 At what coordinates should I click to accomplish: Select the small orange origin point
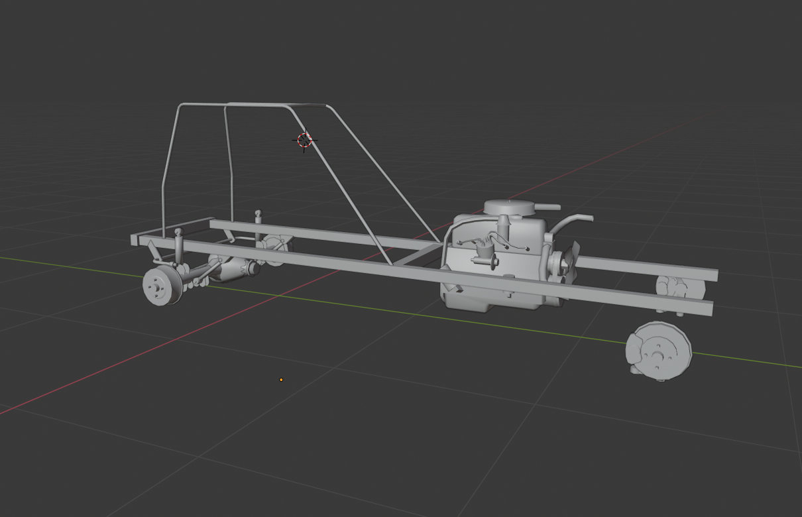pos(281,380)
